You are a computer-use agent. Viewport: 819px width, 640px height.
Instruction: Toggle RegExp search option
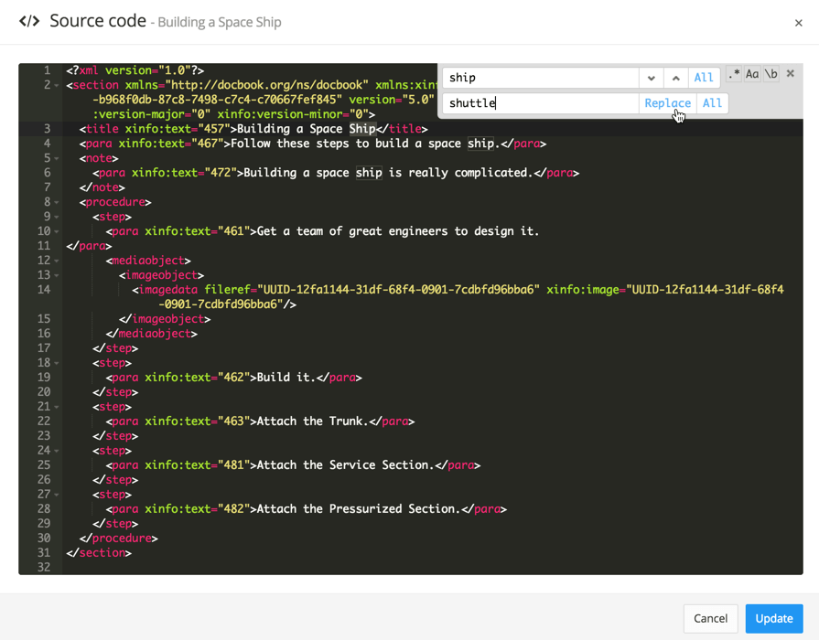point(734,74)
